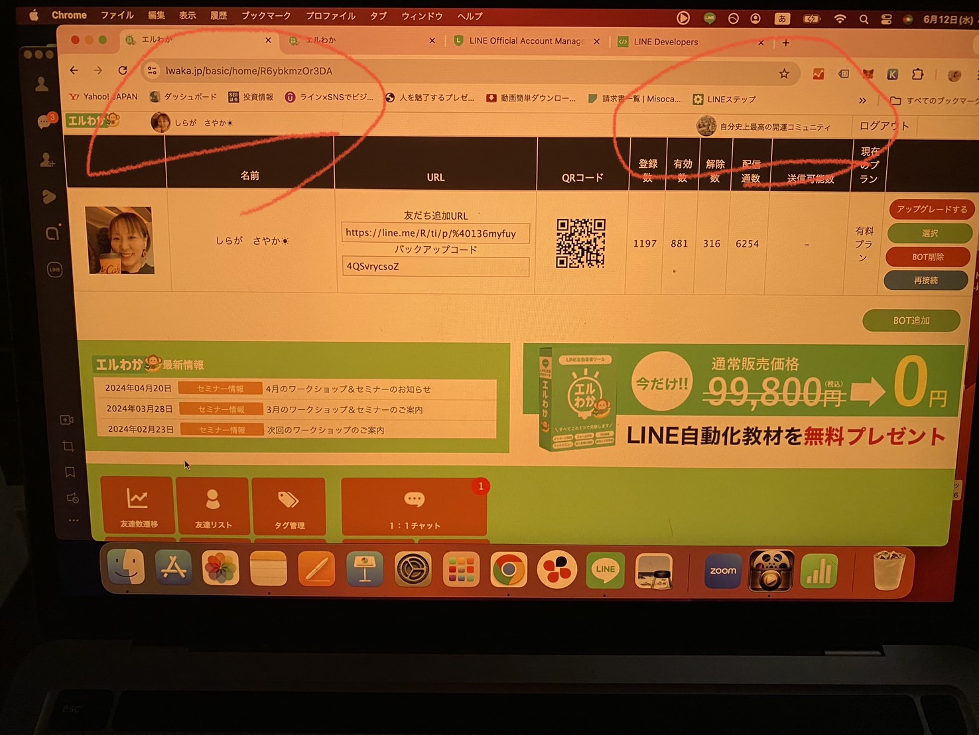The image size is (979, 735).
Task: Open 1:1チャット tile
Action: [x=415, y=507]
